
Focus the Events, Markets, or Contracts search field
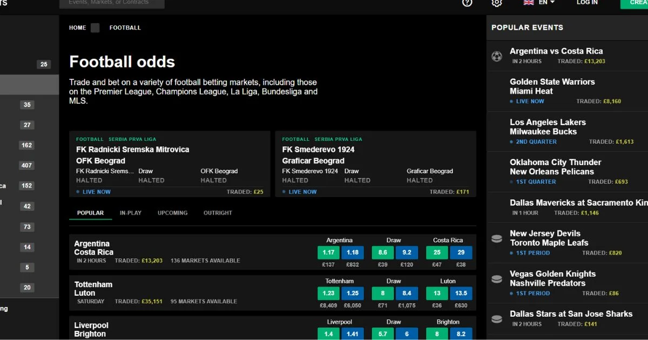tap(112, 3)
